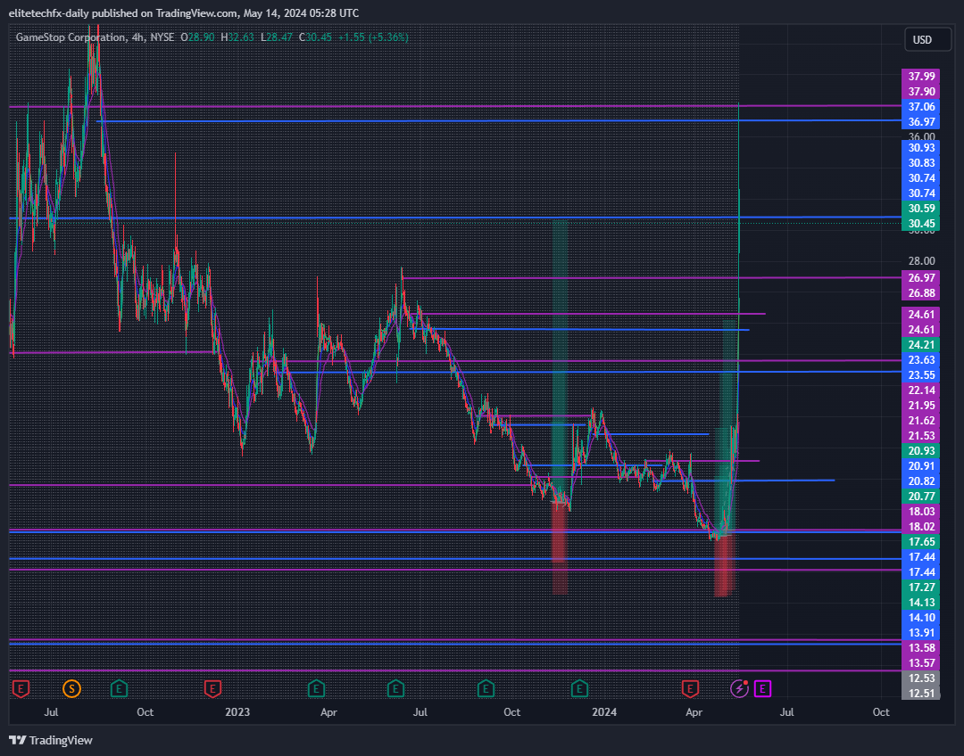The image size is (964, 756).
Task: Select the green 30.45 current price label
Action: pos(921,224)
